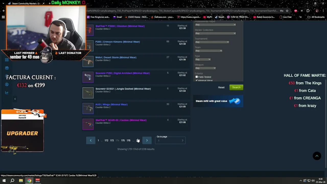The width and height of the screenshot is (327, 184).
Task: Open the All Bookmarks folder
Action: 316,17
